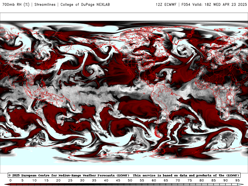Screen dimensions: 248x186
Task: Click the '45' colorbar scale label
Action: click(x=118, y=180)
